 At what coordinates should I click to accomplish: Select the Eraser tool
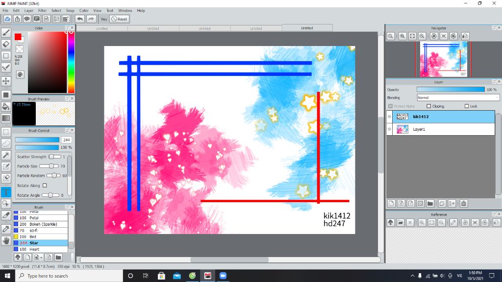tap(6, 44)
